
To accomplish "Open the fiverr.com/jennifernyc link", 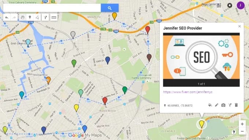I will click(x=188, y=92).
